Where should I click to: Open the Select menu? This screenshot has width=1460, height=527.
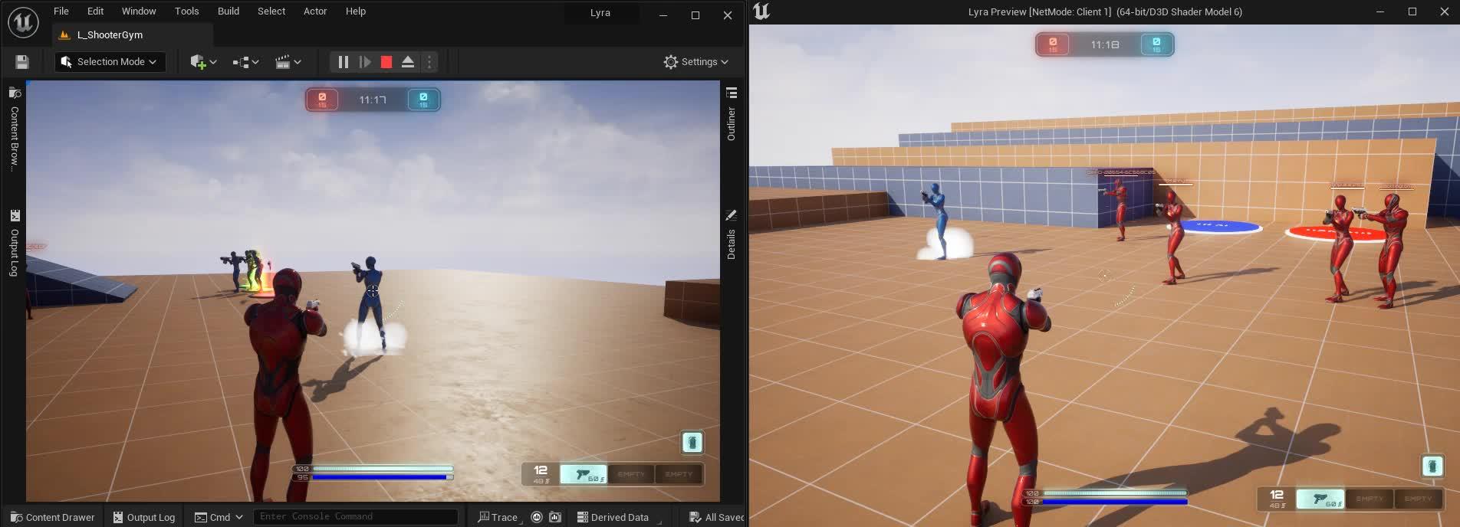point(271,11)
